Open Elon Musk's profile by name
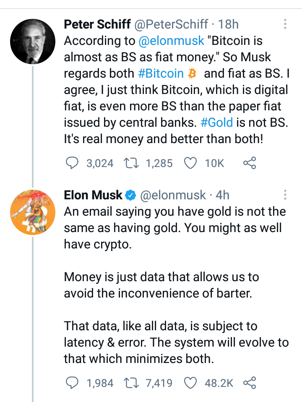The height and width of the screenshot is (402, 302). tap(93, 195)
